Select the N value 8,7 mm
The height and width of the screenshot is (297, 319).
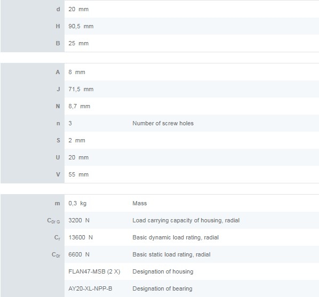79,106
